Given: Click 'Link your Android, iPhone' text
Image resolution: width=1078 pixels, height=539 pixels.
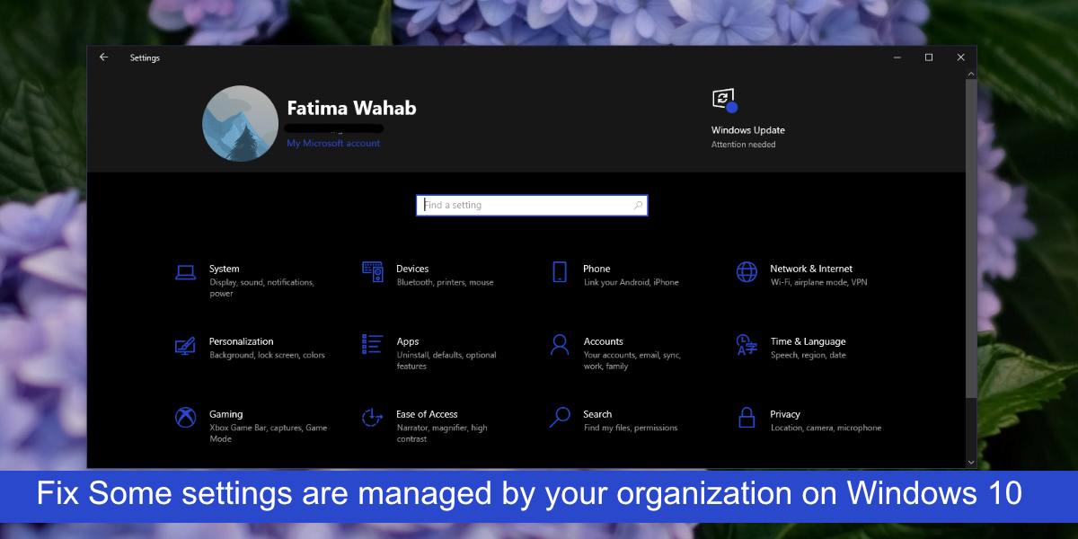Looking at the screenshot, I should [632, 283].
